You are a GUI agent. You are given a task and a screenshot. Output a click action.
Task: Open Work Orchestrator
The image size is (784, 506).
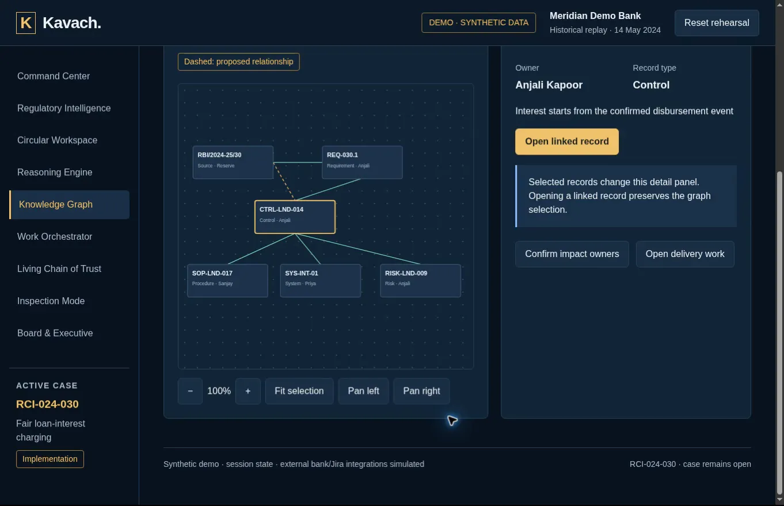pyautogui.click(x=69, y=237)
